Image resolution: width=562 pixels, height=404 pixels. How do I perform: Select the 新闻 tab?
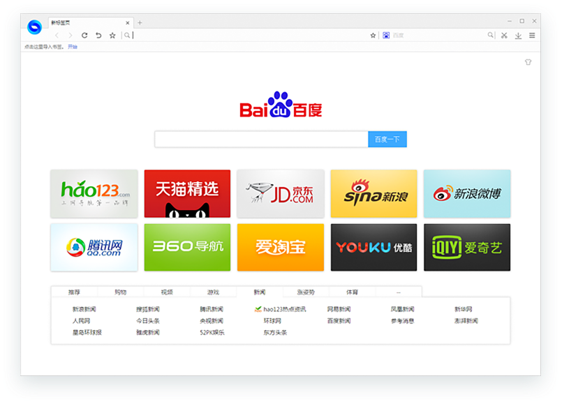tap(260, 292)
